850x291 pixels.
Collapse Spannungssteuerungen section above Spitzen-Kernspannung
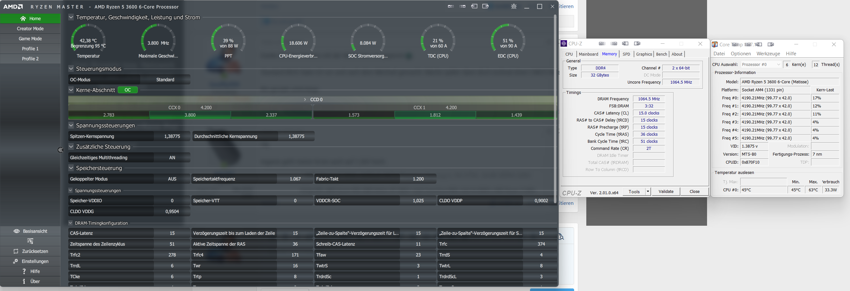[x=71, y=125]
